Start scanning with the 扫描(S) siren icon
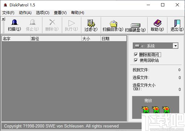Image resolution: width=185 pixels, height=131 pixels. (x=14, y=22)
